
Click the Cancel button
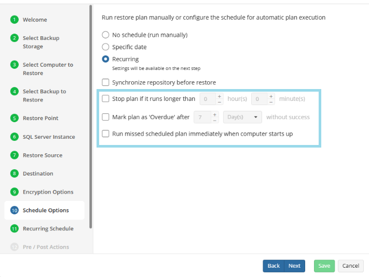click(x=350, y=266)
